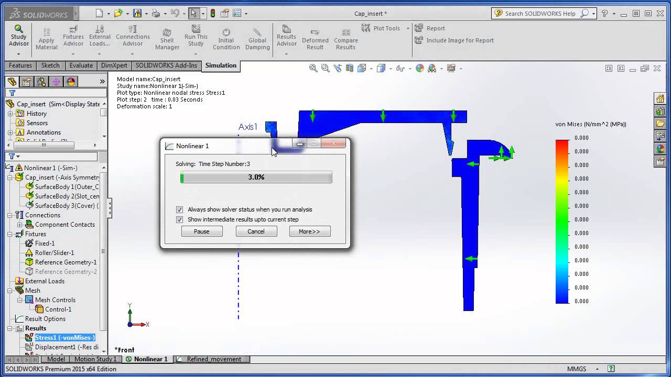The width and height of the screenshot is (671, 377).
Task: Click the Select cursor tool
Action: [193, 14]
